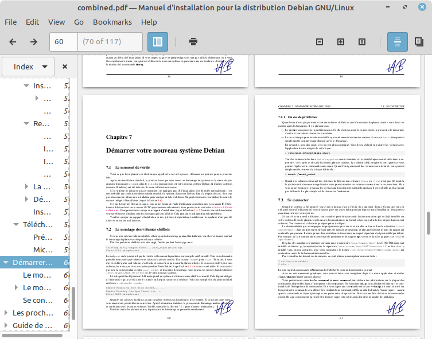Image resolution: width=432 pixels, height=339 pixels.
Task: Click heading '7.2.1 En cas de problèmes'
Action: [x=297, y=117]
